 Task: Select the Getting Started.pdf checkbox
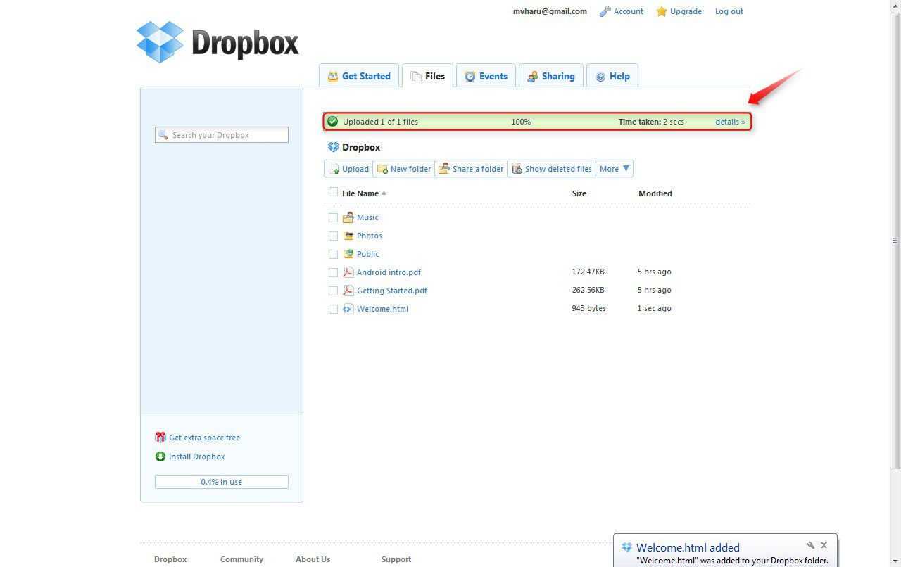tap(333, 291)
